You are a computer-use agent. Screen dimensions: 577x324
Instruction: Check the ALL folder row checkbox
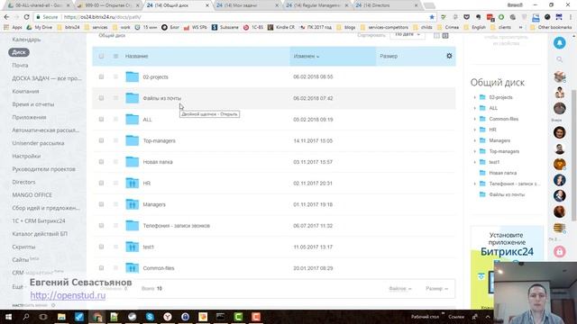pos(101,120)
